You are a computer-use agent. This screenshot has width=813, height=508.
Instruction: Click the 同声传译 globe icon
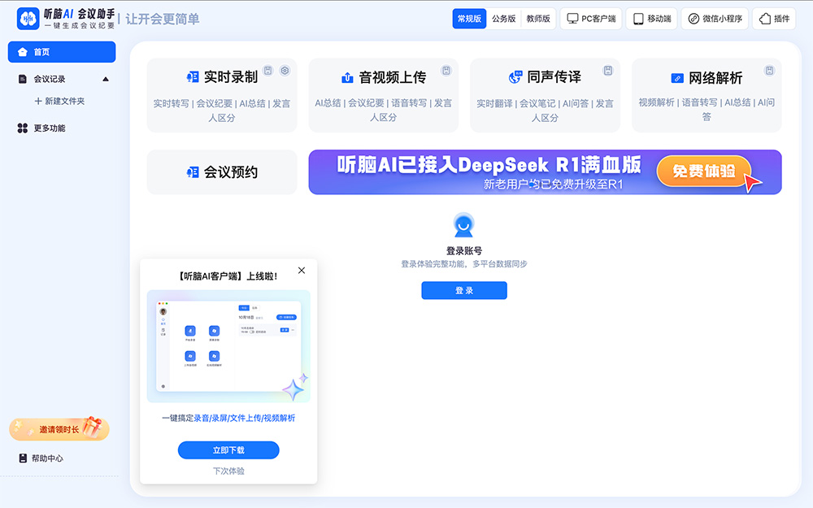click(x=515, y=76)
